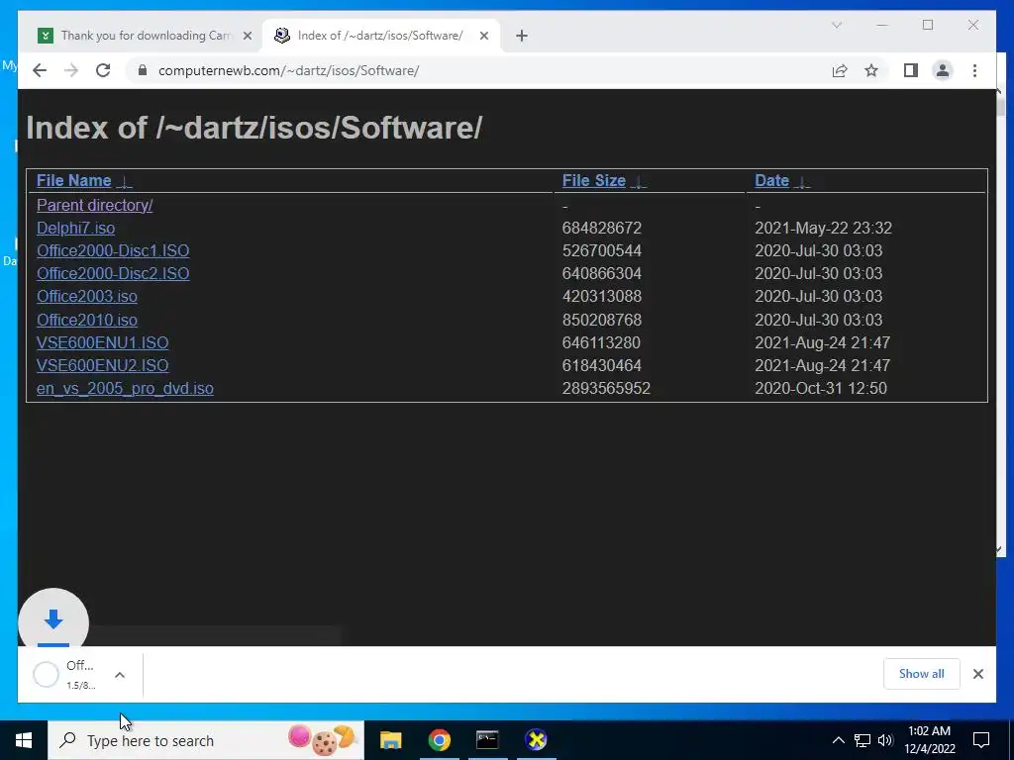Image resolution: width=1014 pixels, height=760 pixels.
Task: Open the notification center icon
Action: pyautogui.click(x=981, y=740)
